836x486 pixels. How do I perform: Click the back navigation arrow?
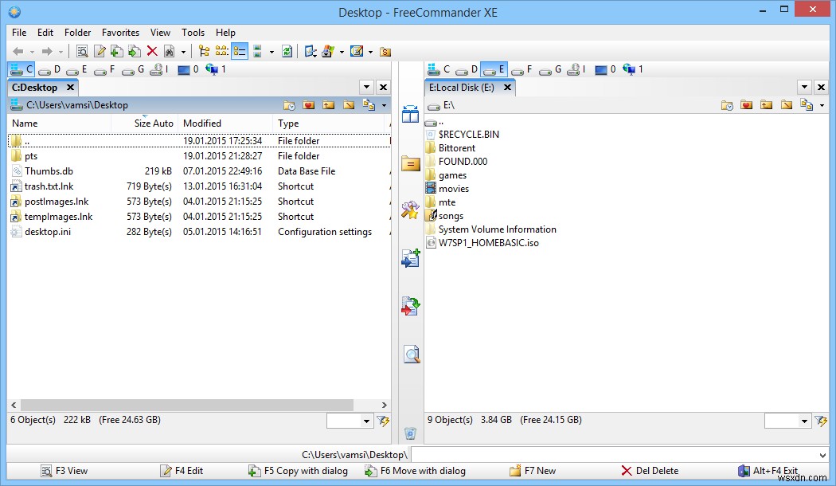[x=18, y=51]
